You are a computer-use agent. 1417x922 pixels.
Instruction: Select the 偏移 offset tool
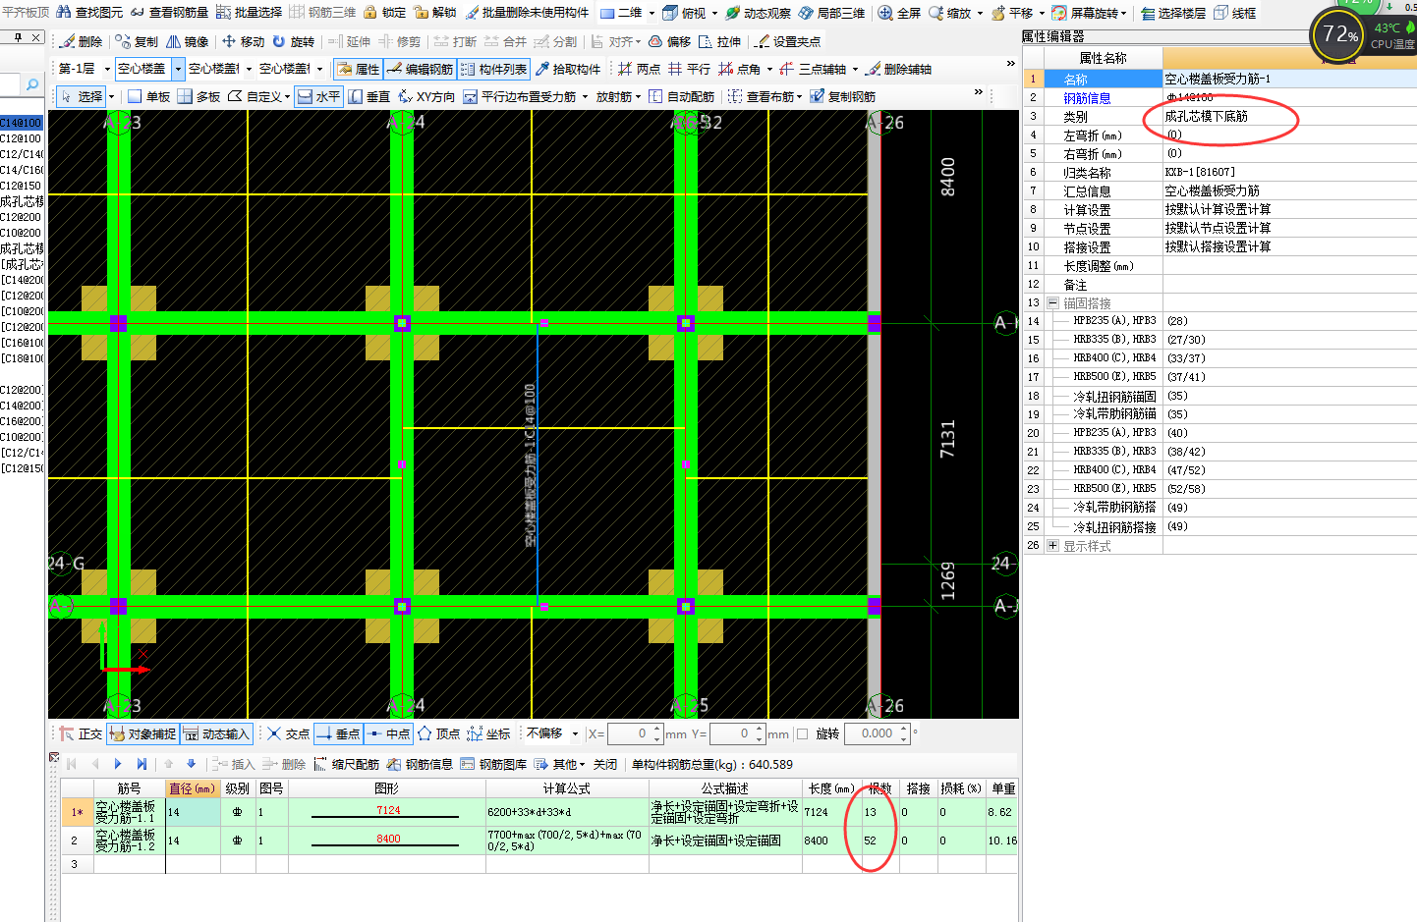(x=669, y=41)
